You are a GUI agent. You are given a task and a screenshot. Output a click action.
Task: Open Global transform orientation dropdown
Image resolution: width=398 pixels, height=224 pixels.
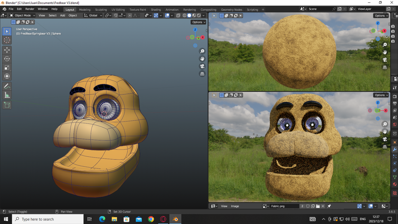pyautogui.click(x=93, y=15)
